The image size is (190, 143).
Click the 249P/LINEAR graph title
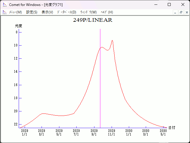[93, 20]
